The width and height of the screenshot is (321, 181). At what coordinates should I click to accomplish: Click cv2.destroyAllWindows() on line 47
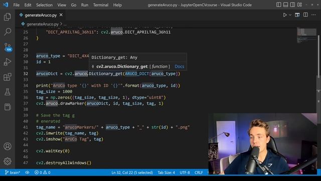[64, 163]
